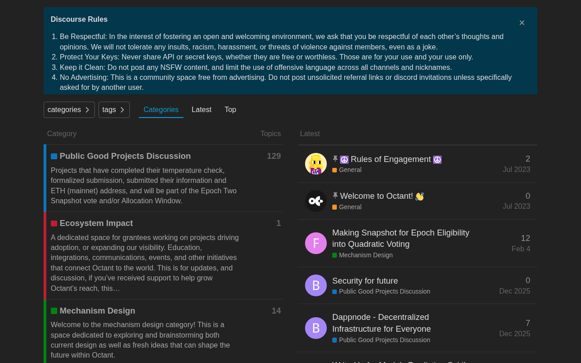Expand the tags dropdown filter

pyautogui.click(x=114, y=110)
